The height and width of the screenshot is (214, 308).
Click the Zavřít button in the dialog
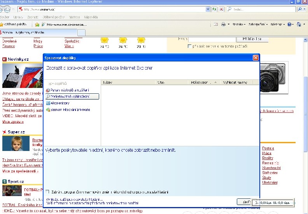coord(245,202)
